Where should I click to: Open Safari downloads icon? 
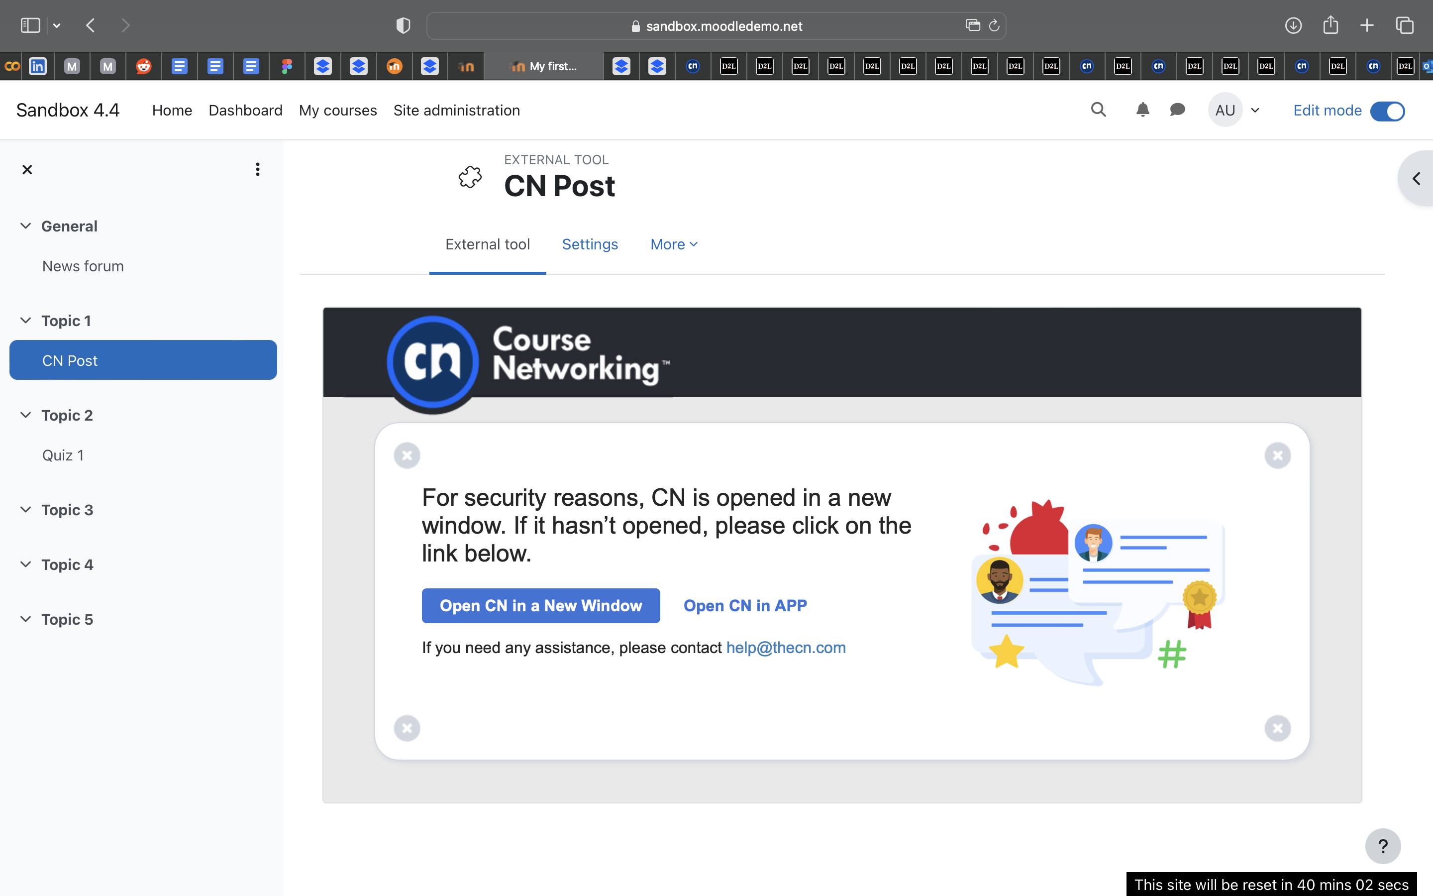1293,25
